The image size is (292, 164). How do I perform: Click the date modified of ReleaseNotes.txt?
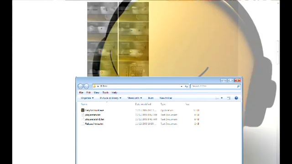(x=146, y=124)
